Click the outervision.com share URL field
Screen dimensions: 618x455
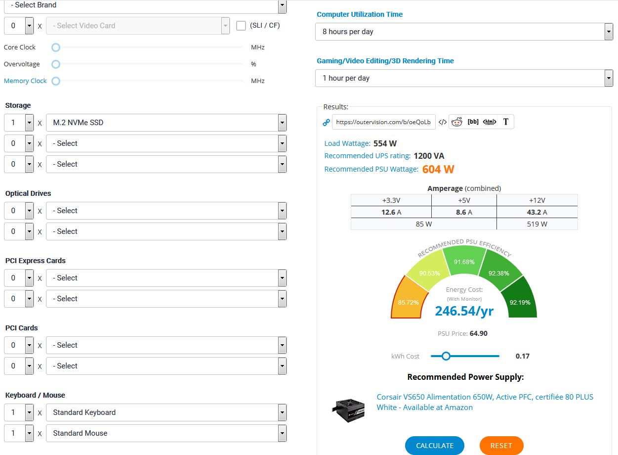coord(384,122)
